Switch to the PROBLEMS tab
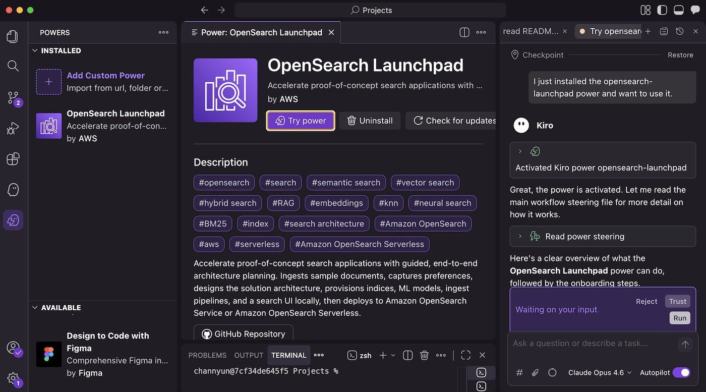 tap(207, 355)
